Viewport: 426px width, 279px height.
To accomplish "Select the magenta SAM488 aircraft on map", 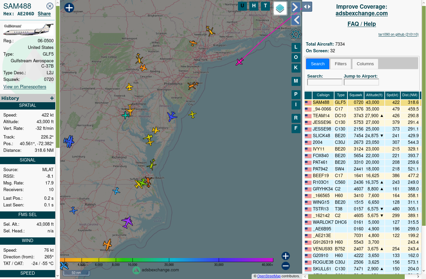I will tap(240, 62).
